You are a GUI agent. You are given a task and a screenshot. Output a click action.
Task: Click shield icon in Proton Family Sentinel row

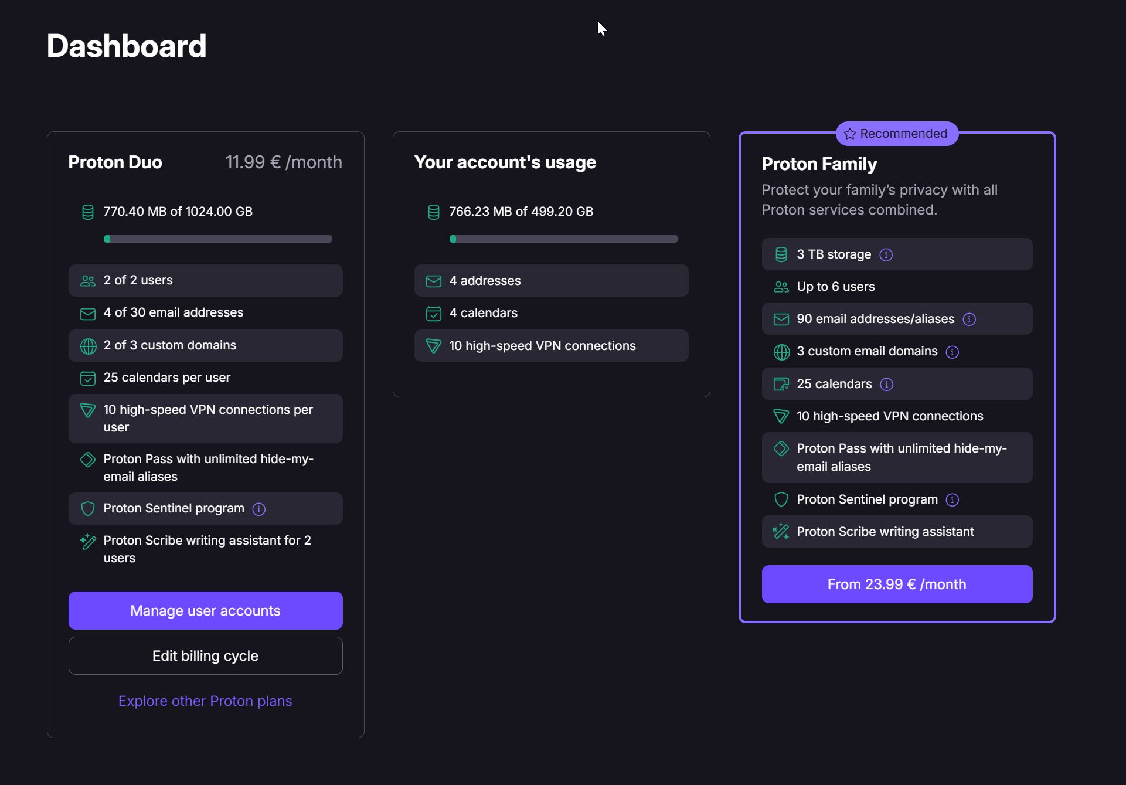(x=781, y=500)
